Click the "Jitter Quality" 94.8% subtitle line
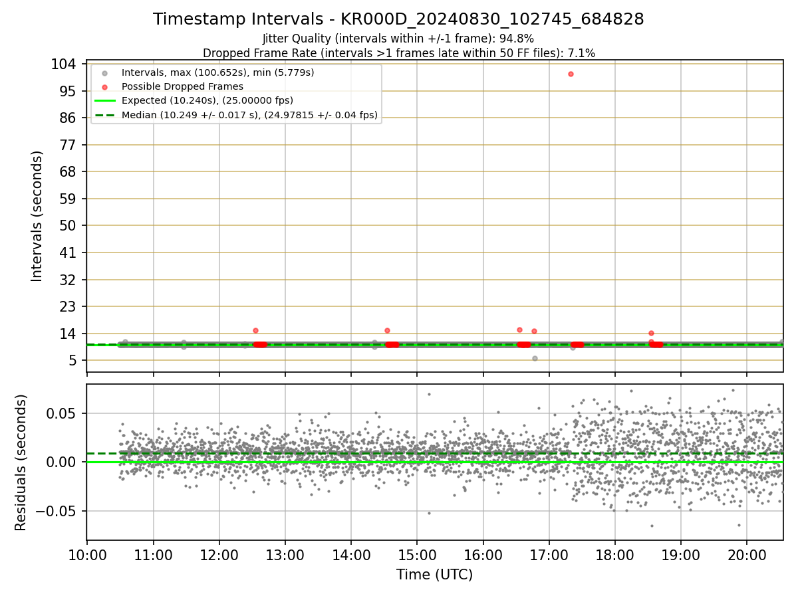This screenshot has height=598, width=798. pos(398,39)
